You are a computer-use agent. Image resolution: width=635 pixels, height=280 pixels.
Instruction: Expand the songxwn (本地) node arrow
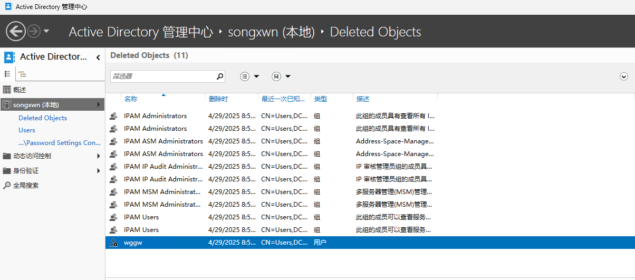coord(99,105)
